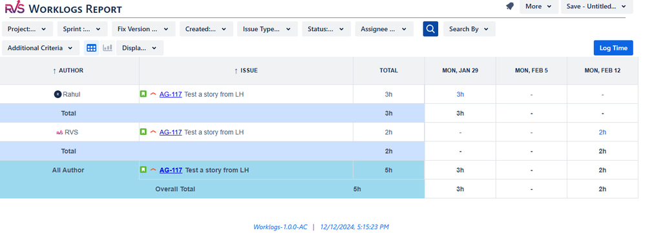Click RVS 2h worklog for Feb 12
The width and height of the screenshot is (645, 233).
tap(602, 132)
